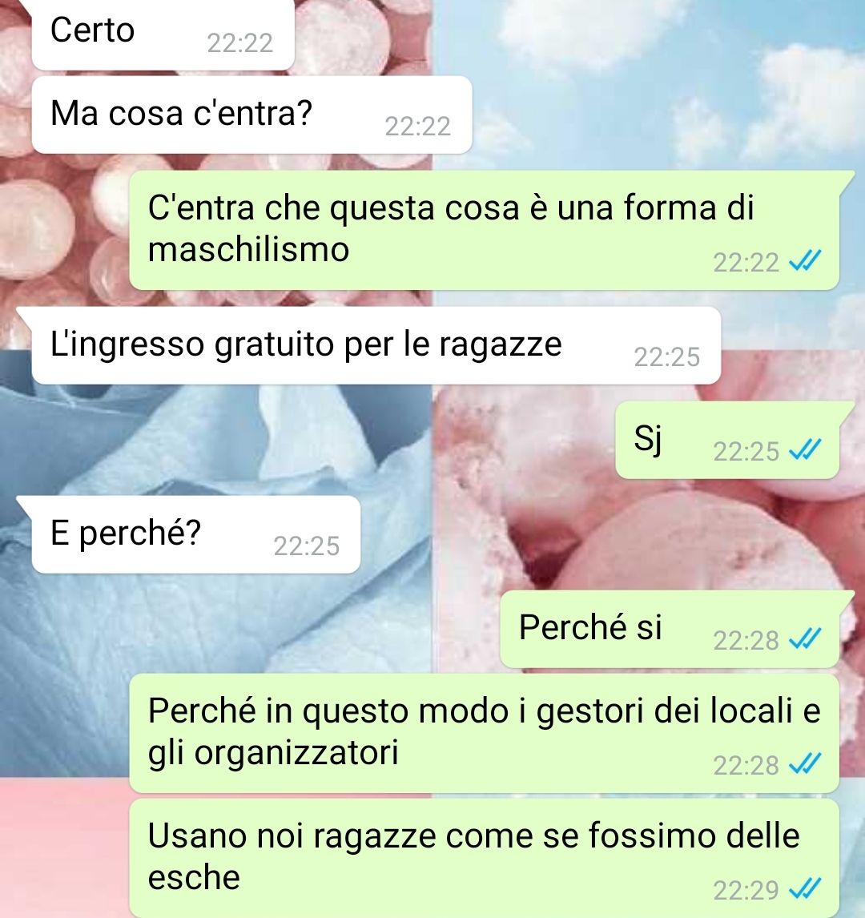The height and width of the screenshot is (918, 865).
Task: Tap the message about 'forma di maschilismo'
Action: 484,230
